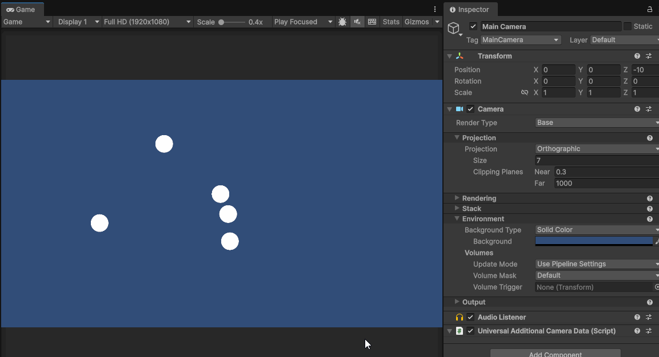Open Universal Additional Camera Data help icon
Image resolution: width=659 pixels, height=357 pixels.
[x=637, y=331]
